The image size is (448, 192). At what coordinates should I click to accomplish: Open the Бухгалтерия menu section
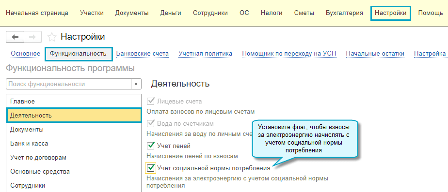(344, 13)
